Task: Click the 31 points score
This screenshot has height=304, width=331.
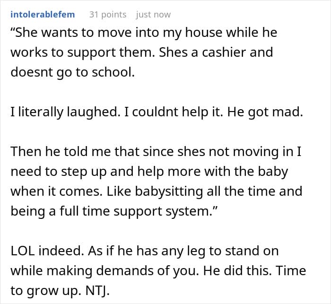Action: (x=108, y=15)
